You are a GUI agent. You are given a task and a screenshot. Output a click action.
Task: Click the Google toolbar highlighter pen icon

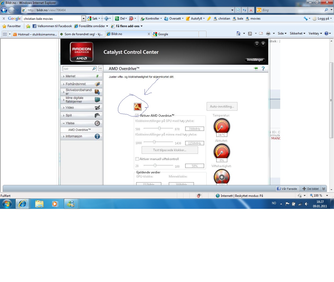(x=209, y=19)
